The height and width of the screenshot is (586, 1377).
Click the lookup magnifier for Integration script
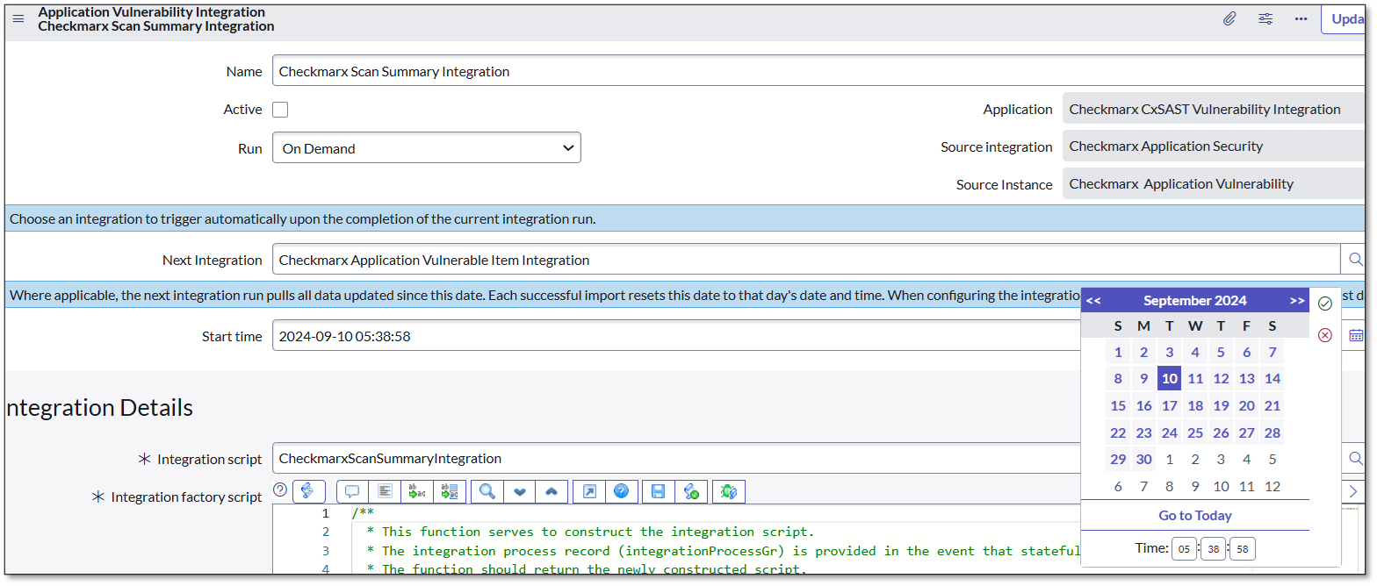[x=1355, y=458]
